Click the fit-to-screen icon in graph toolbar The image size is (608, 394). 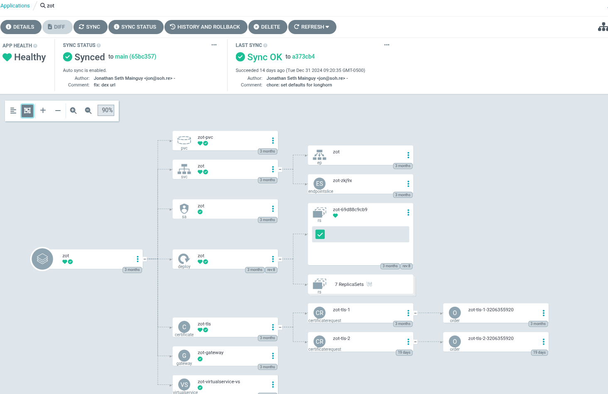(x=27, y=111)
